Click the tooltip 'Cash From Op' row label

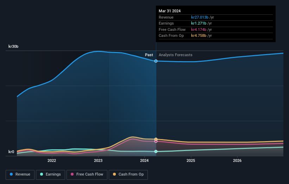tap(171, 36)
